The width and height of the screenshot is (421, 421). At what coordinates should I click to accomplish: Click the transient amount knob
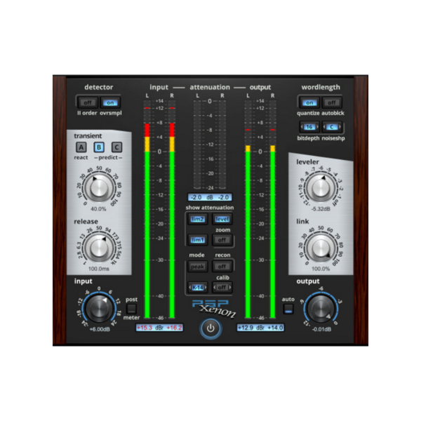(x=99, y=187)
